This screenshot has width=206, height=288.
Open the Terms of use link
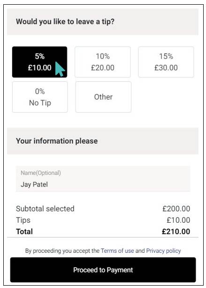click(117, 251)
